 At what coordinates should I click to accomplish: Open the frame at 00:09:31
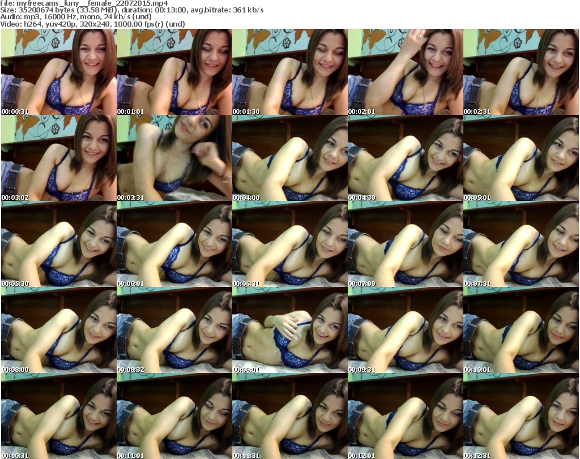(406, 330)
